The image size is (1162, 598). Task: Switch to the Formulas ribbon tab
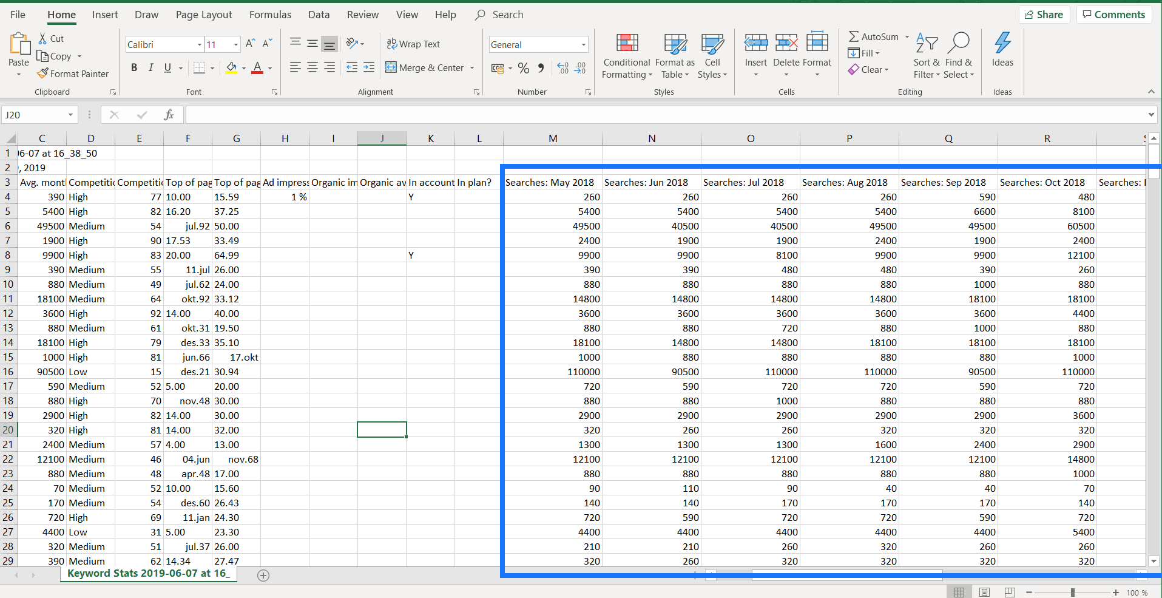(270, 14)
